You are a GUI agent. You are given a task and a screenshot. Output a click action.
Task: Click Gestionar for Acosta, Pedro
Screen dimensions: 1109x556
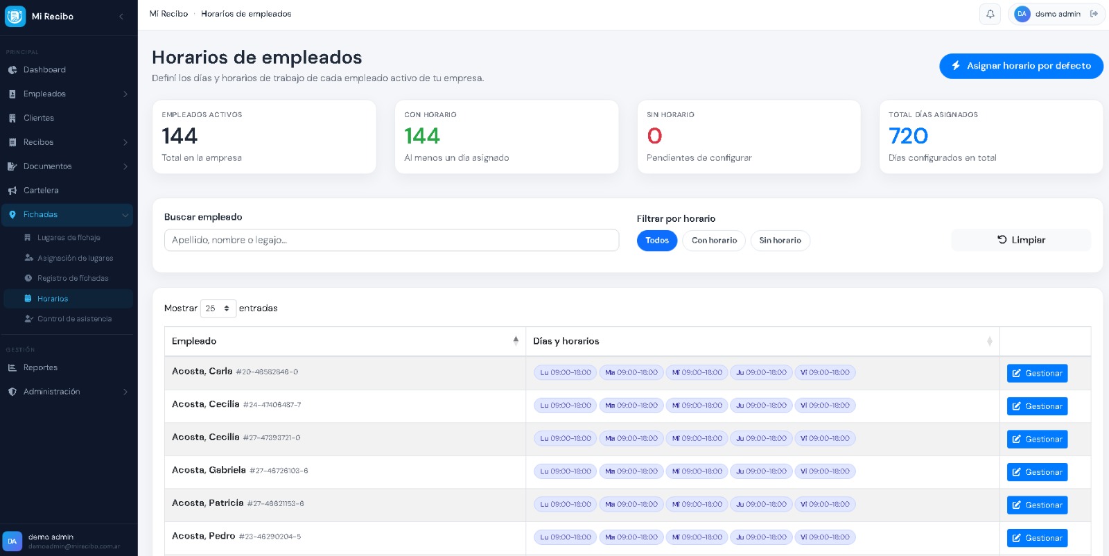[1037, 538]
